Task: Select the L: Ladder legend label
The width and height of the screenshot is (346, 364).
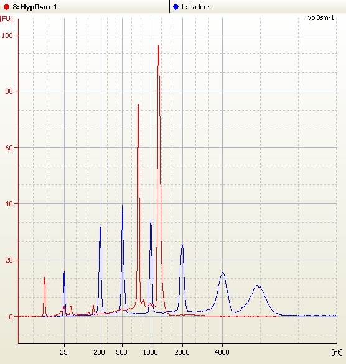Action: (196, 7)
